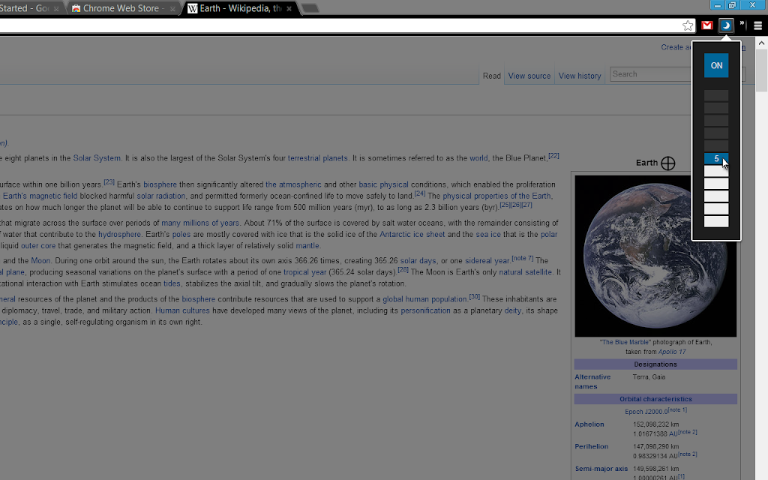The height and width of the screenshot is (480, 768).
Task: Show hidden extensions via the chevron overflow
Action: (x=742, y=25)
